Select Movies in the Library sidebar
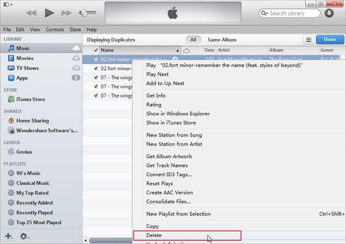 [x=41, y=58]
